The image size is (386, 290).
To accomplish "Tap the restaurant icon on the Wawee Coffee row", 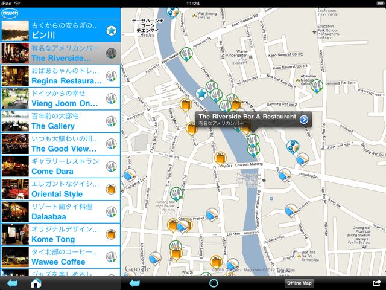I will [111, 257].
